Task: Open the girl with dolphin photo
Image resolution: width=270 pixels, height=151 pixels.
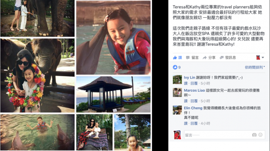Action: (113, 38)
